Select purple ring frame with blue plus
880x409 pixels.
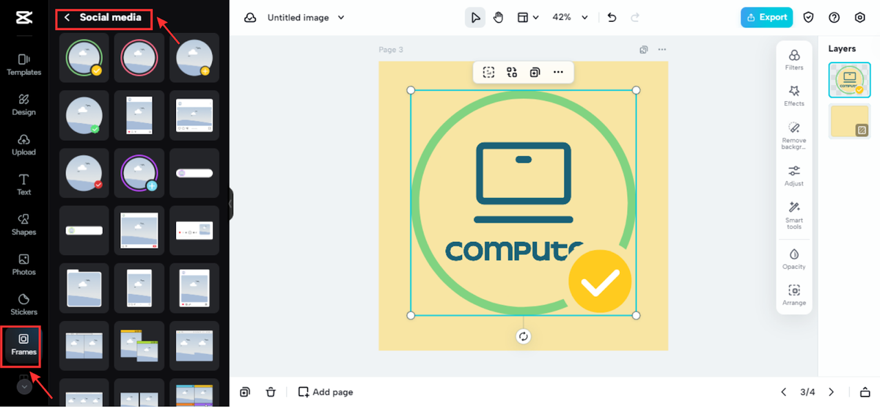[x=140, y=173]
